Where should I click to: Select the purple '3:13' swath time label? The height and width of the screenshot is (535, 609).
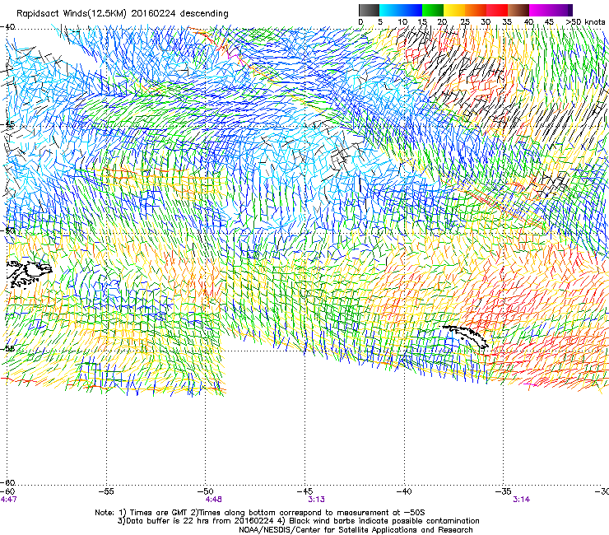tap(316, 500)
